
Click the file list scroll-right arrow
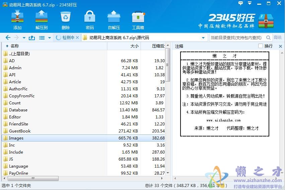coord(162,178)
